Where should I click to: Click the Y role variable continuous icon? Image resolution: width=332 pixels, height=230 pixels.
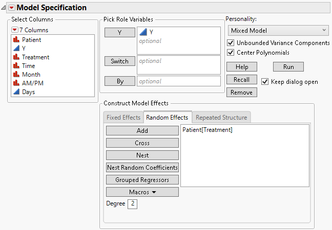(x=143, y=32)
